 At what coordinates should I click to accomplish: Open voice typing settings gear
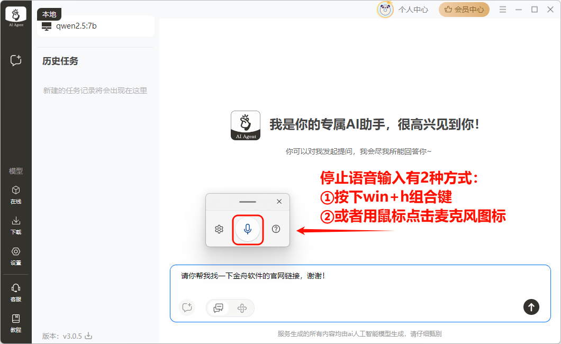pos(219,229)
